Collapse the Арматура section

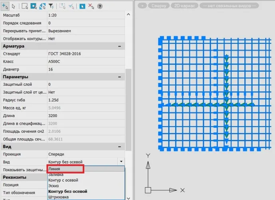point(120,46)
